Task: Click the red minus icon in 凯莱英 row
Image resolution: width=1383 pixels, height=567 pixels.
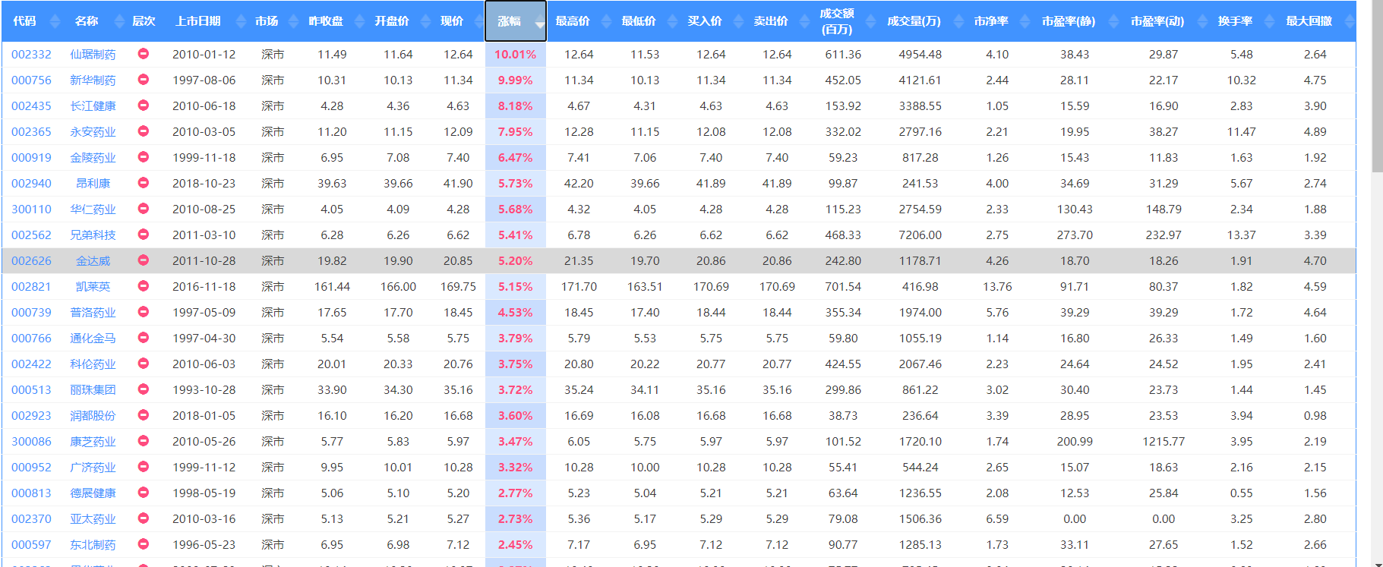Action: [143, 286]
